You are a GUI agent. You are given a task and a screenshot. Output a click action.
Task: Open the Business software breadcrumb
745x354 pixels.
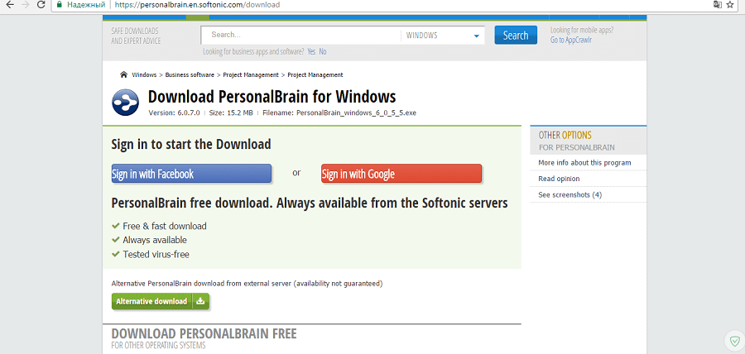point(190,74)
